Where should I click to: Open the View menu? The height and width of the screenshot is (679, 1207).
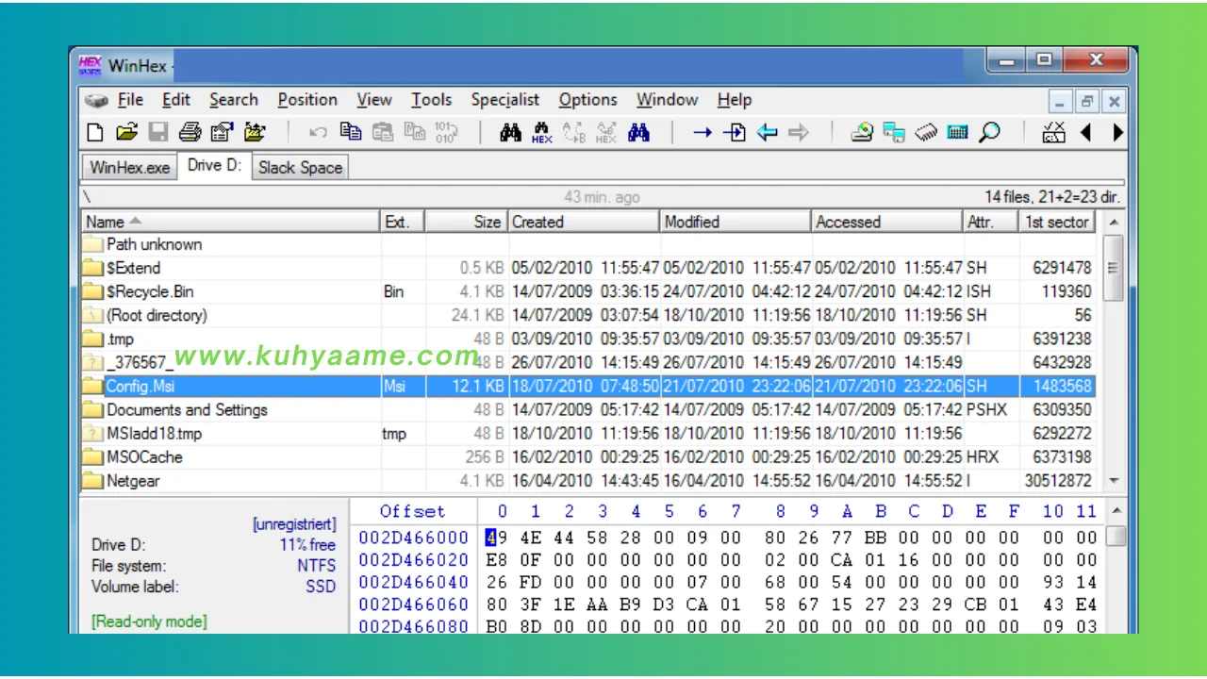[374, 100]
